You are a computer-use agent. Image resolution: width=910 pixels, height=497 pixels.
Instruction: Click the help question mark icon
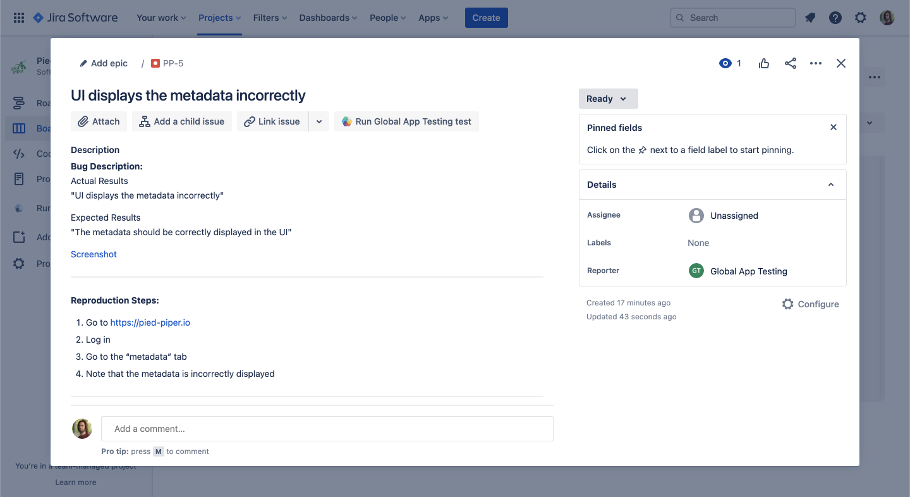pyautogui.click(x=835, y=18)
